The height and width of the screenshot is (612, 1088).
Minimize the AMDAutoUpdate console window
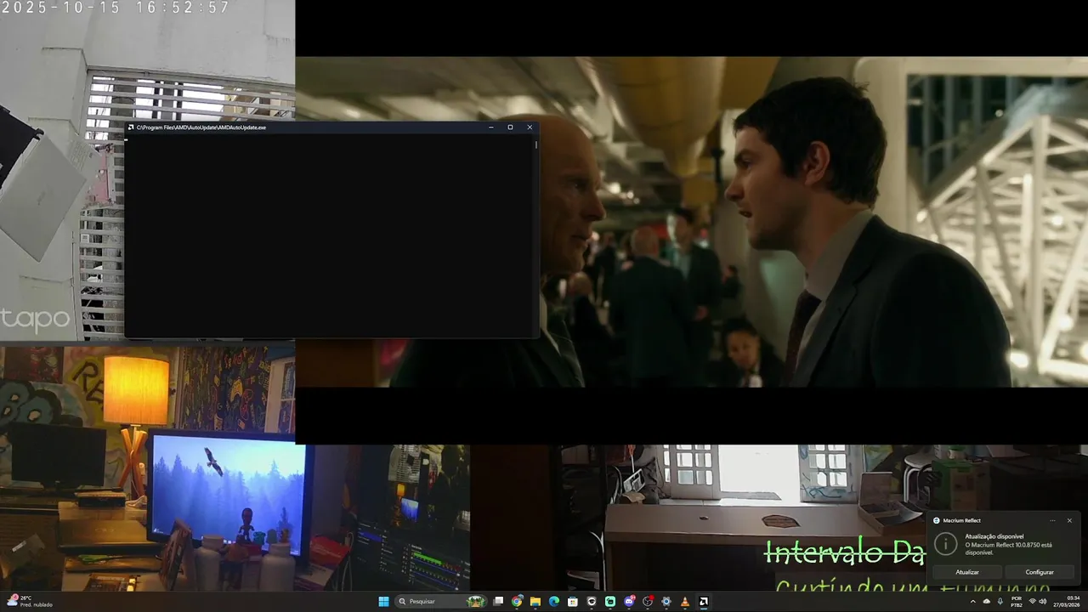click(x=491, y=127)
